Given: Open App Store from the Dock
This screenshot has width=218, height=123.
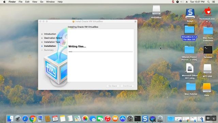Looking at the screenshot, I should 123,119.
